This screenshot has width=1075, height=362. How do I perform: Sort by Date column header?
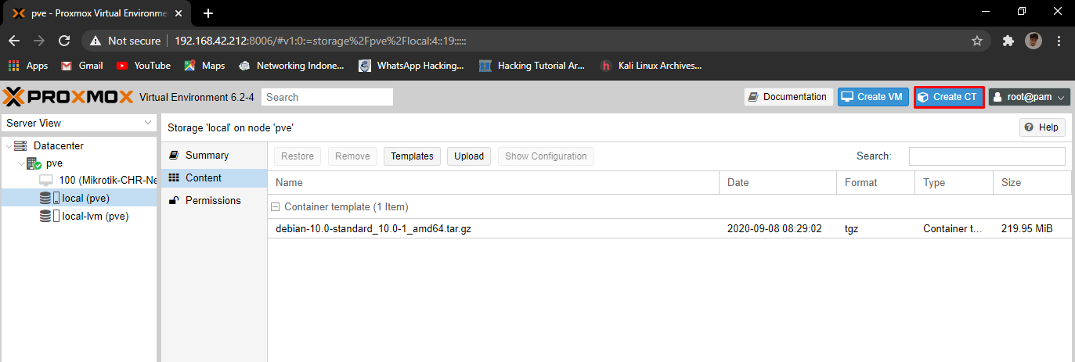pyautogui.click(x=777, y=183)
